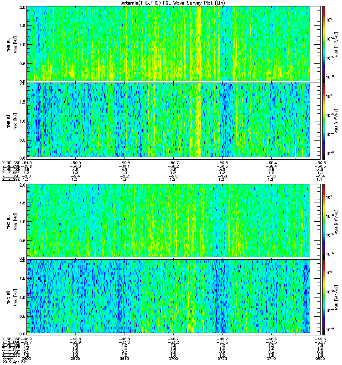This screenshot has height=365, width=342.
Task: Click the 'hhmm' time-format label
Action: point(8,359)
